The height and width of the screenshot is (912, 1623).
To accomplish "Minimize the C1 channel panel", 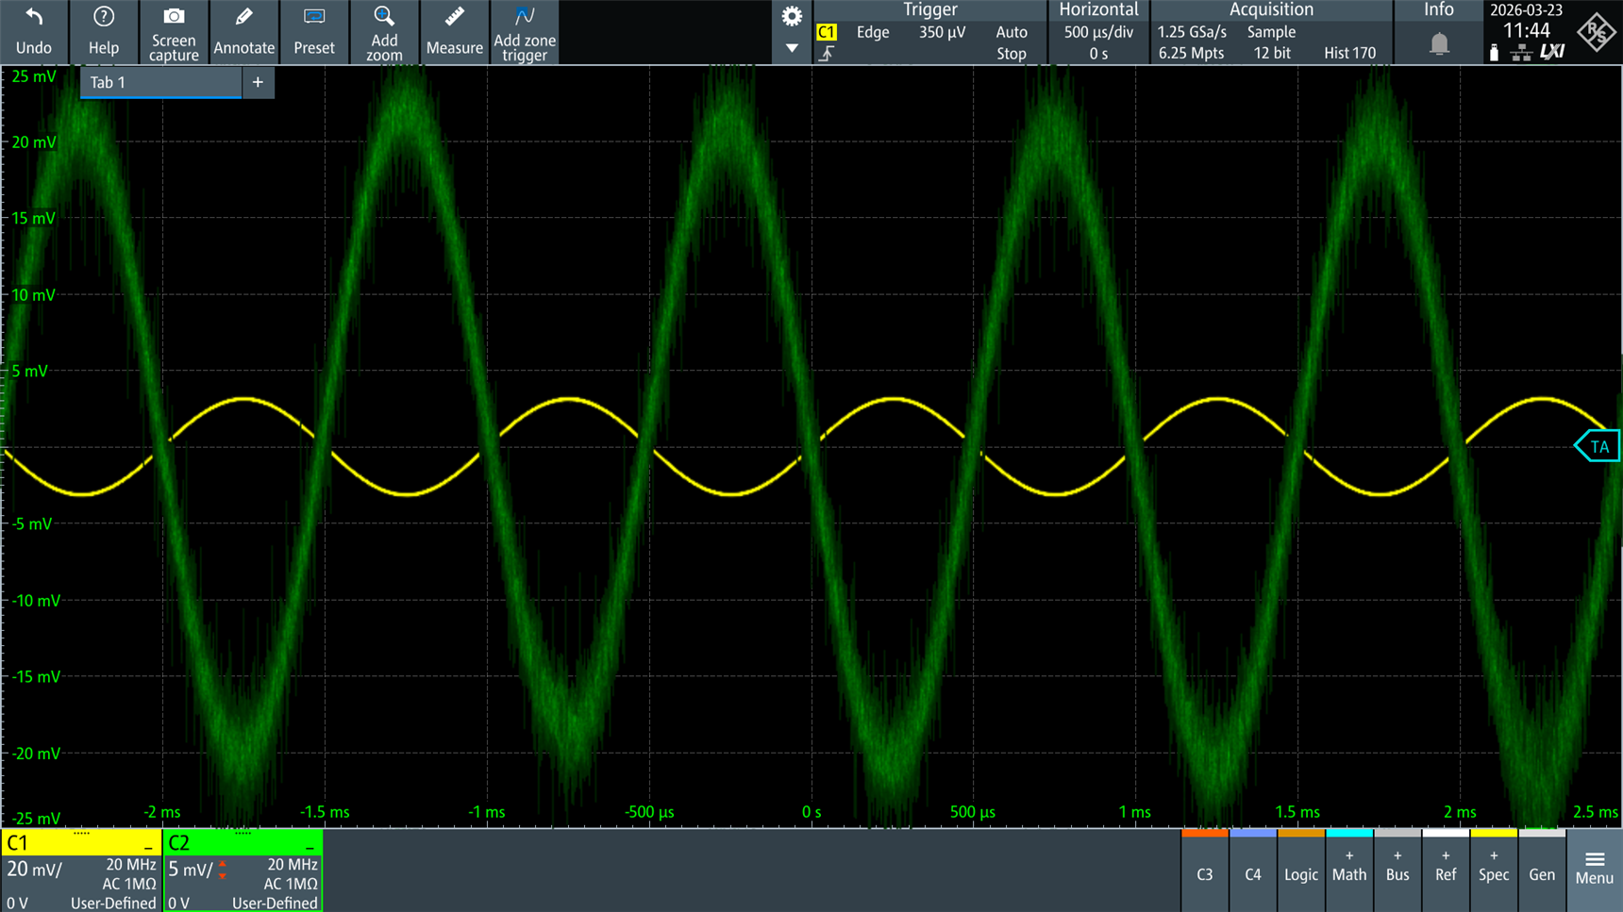I will pyautogui.click(x=148, y=845).
